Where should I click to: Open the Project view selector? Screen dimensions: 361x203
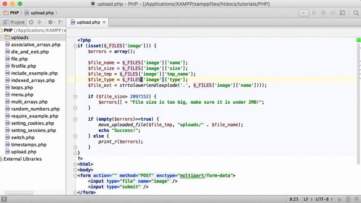[14, 22]
